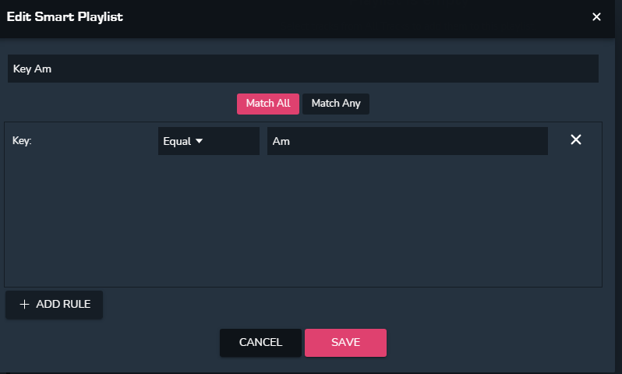Click the "Am" text in the rule

281,141
